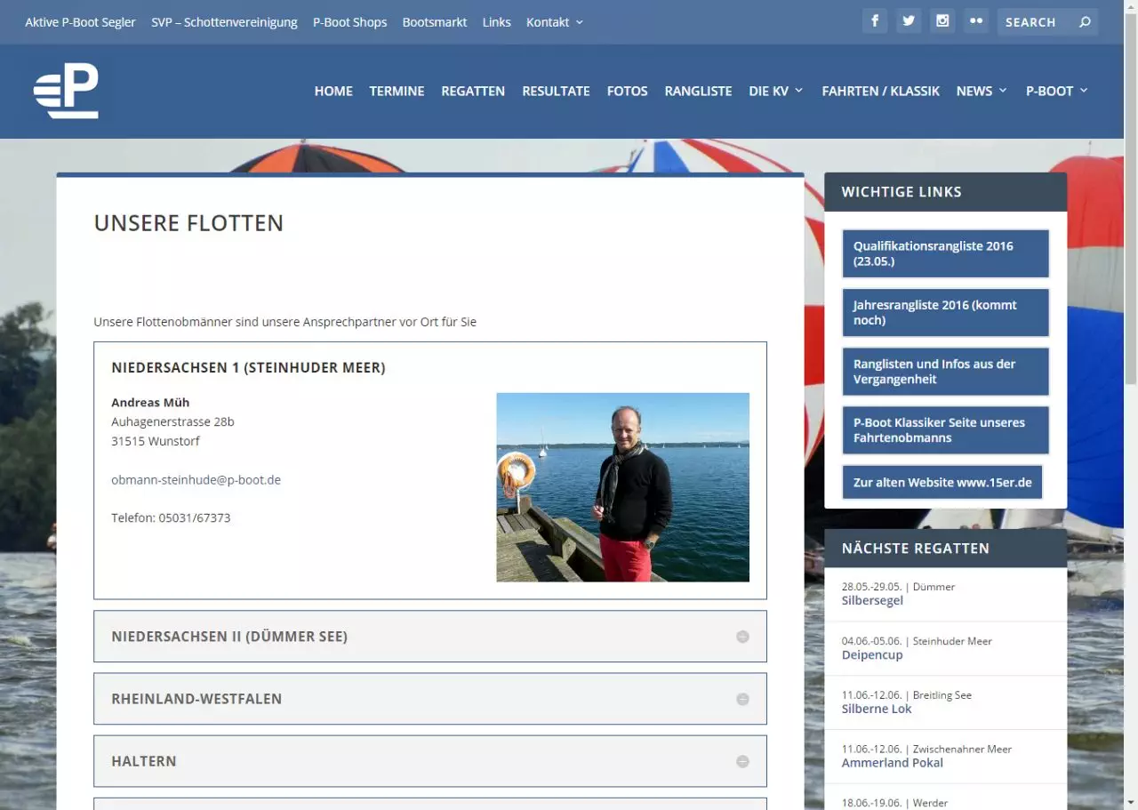Click Zur alten Website www.15er.de button
Image resolution: width=1138 pixels, height=810 pixels.
(942, 482)
